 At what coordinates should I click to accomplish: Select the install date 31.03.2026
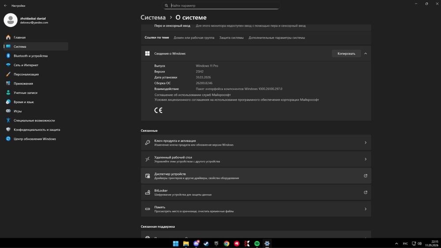coord(203,77)
